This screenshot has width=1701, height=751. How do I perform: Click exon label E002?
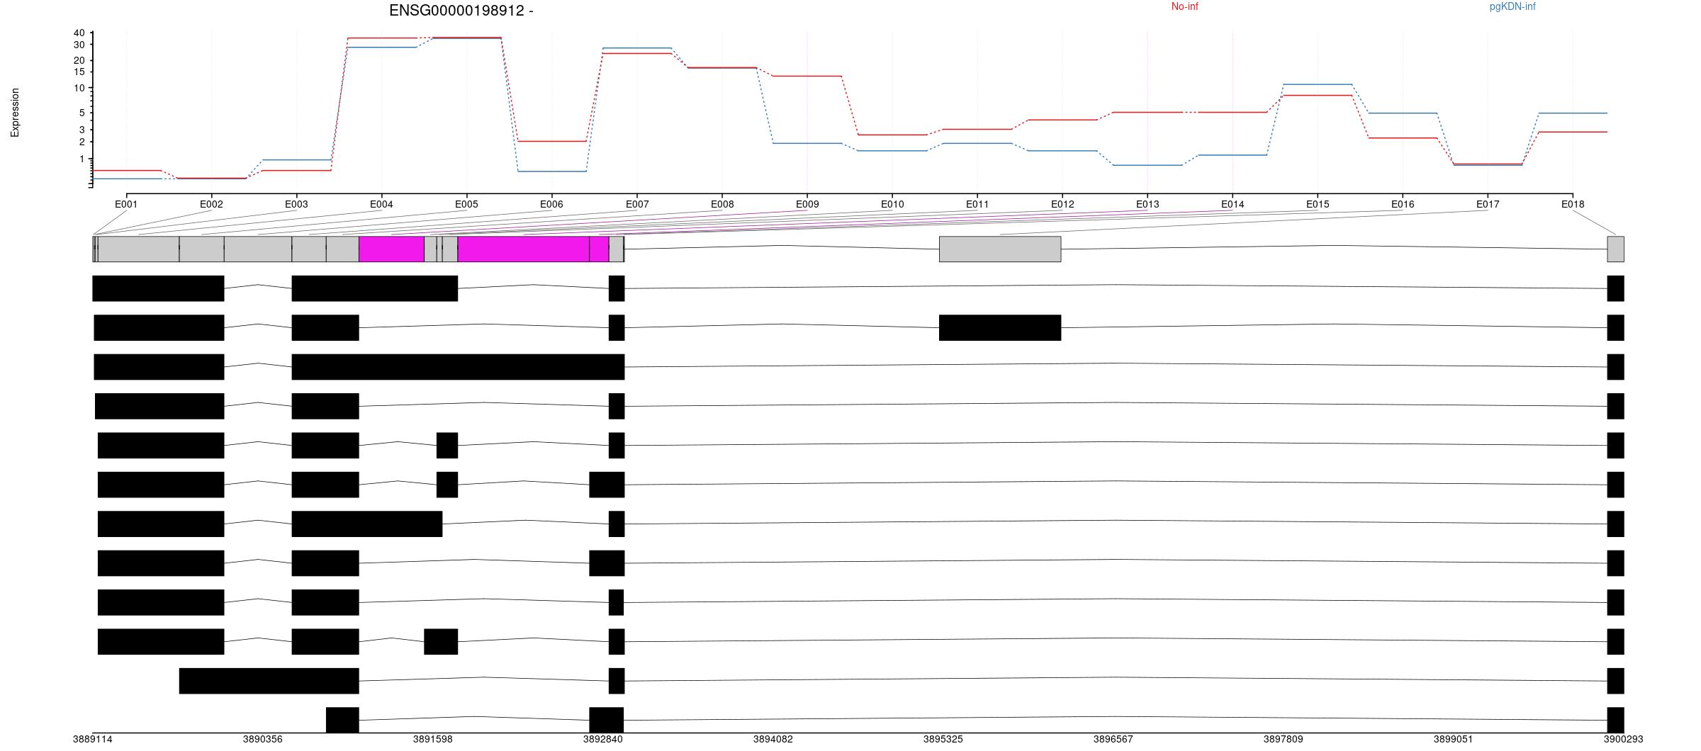click(x=211, y=204)
